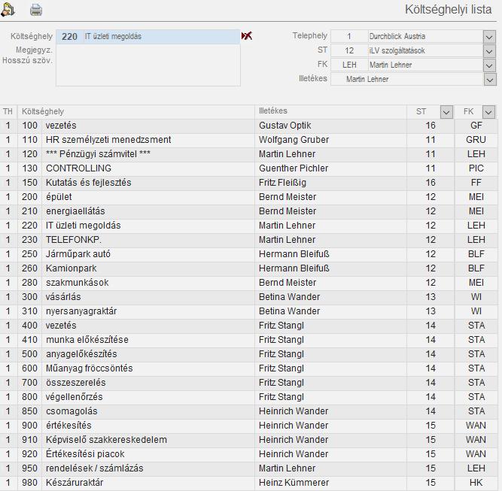Clear the Költséghely field with red X icon
The width and height of the screenshot is (502, 491).
pyautogui.click(x=247, y=36)
